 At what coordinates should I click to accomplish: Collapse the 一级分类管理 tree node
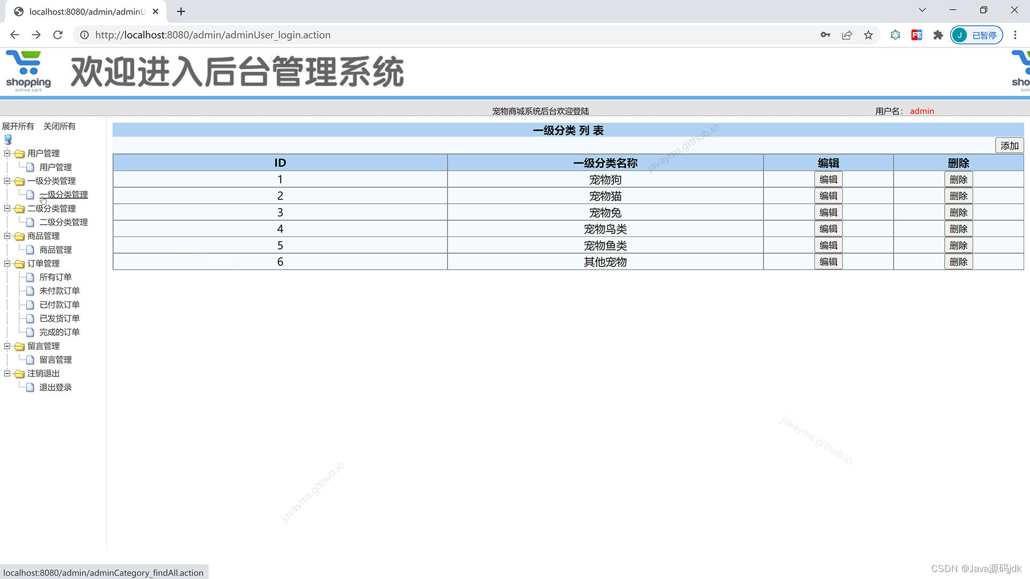click(8, 181)
